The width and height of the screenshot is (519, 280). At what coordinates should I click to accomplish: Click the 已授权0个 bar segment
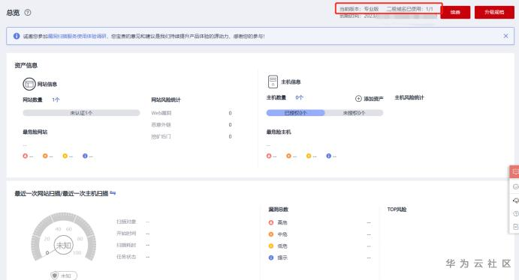tap(295, 113)
